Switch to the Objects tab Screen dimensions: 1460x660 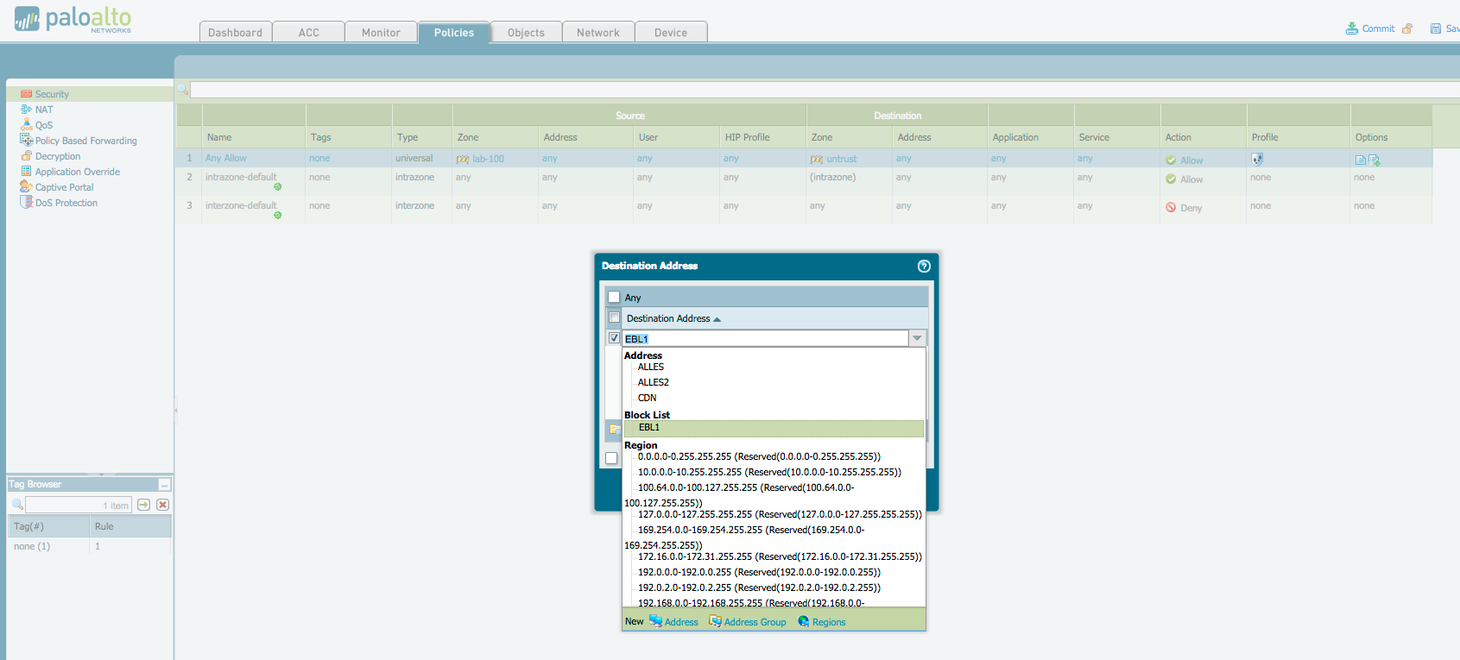point(526,33)
